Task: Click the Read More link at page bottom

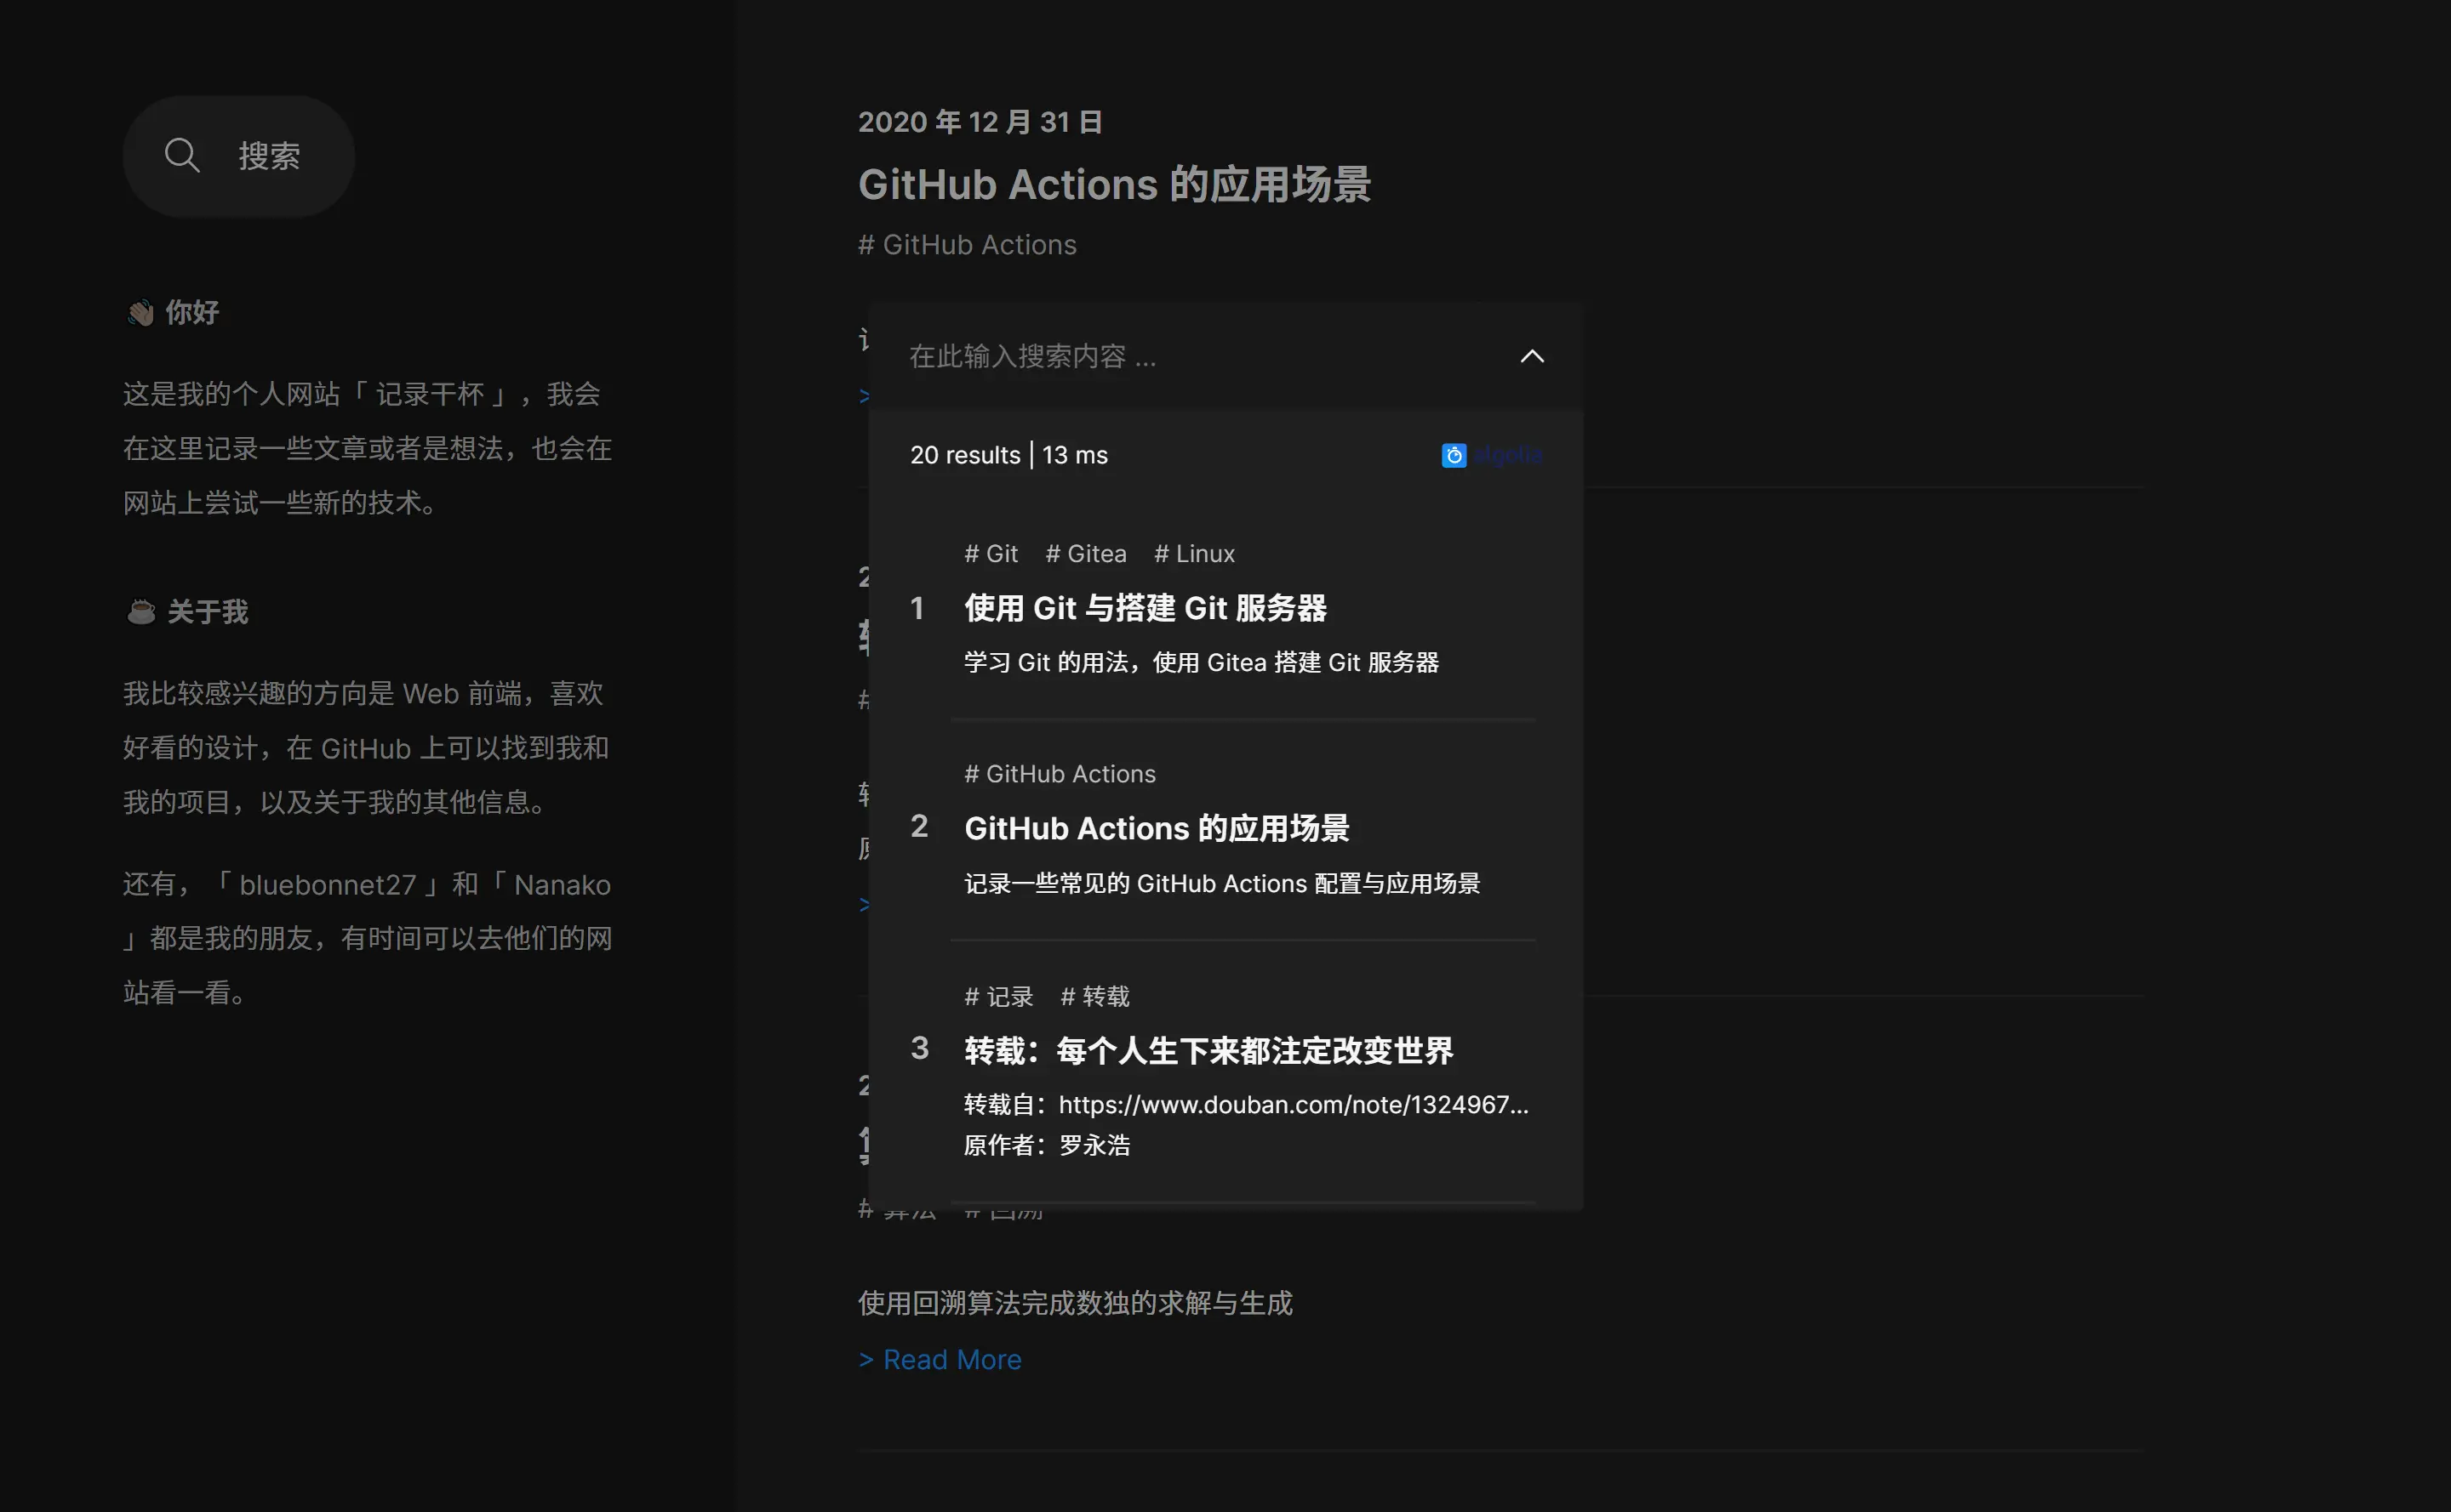Action: tap(939, 1359)
